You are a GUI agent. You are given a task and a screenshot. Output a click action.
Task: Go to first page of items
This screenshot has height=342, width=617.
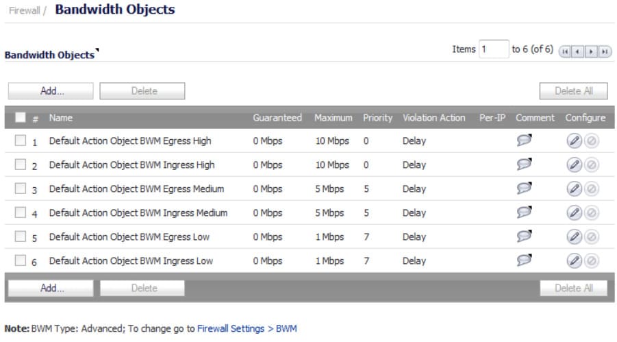click(565, 51)
